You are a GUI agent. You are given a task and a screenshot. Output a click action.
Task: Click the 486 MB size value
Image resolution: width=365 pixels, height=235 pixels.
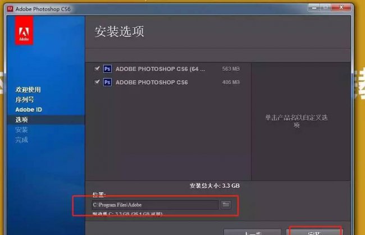231,82
